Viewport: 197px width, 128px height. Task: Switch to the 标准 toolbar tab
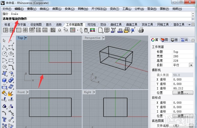[7, 25]
